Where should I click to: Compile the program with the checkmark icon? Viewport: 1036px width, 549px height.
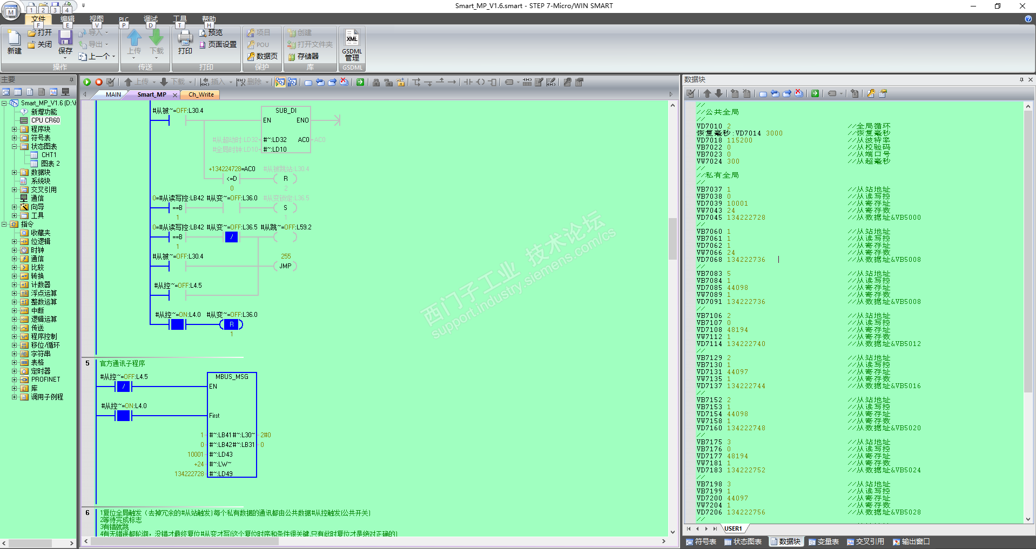pos(111,82)
